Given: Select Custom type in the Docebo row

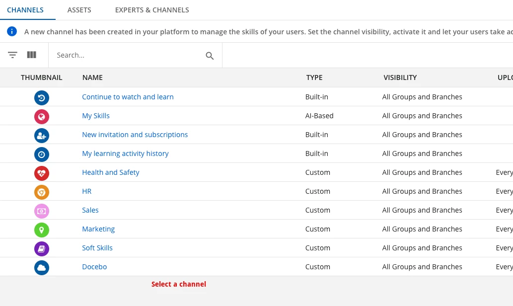Looking at the screenshot, I should [x=318, y=267].
